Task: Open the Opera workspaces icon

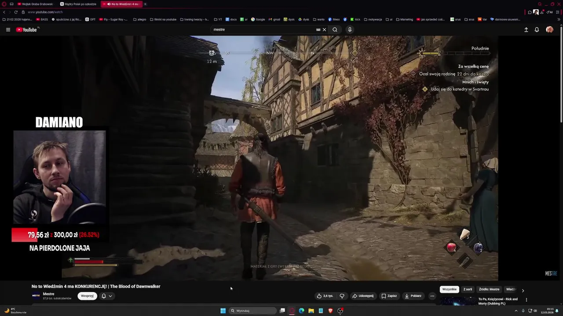Action: point(11,4)
